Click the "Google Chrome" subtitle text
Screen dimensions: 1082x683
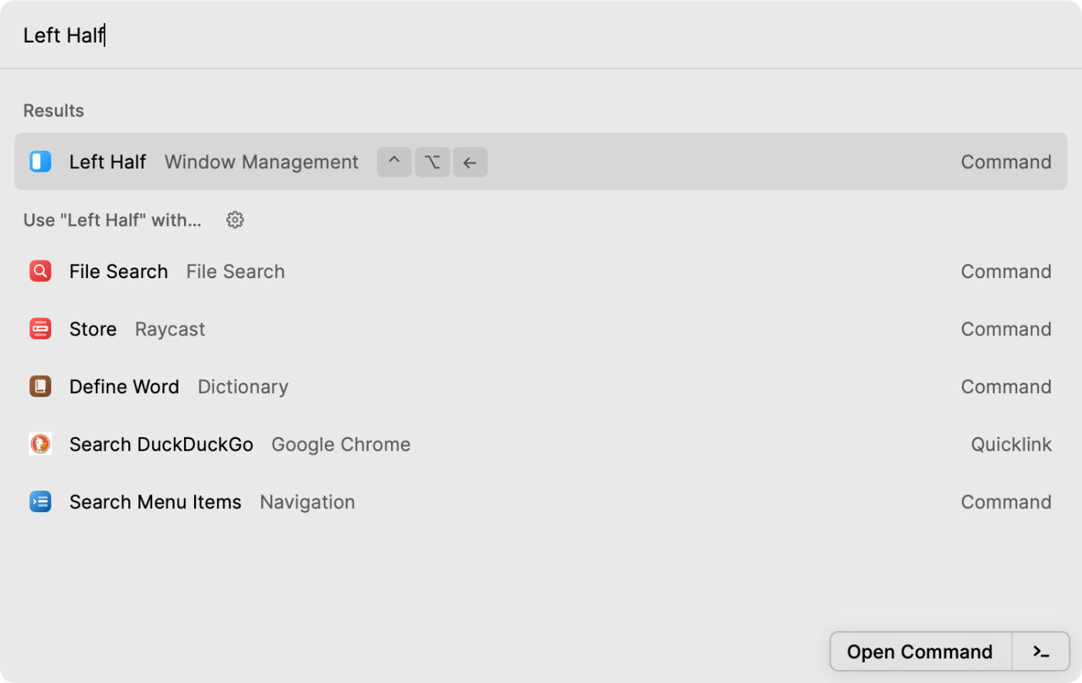pyautogui.click(x=341, y=445)
